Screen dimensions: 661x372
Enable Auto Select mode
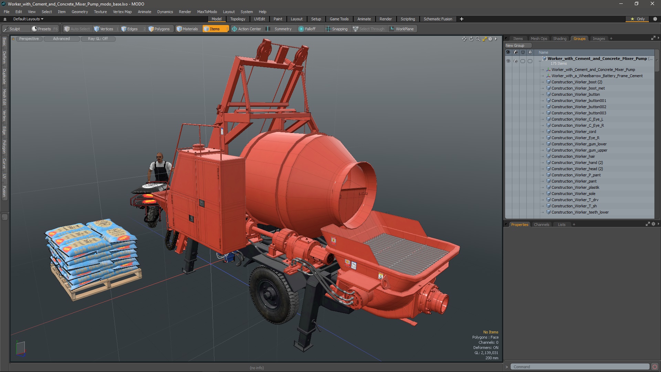77,29
